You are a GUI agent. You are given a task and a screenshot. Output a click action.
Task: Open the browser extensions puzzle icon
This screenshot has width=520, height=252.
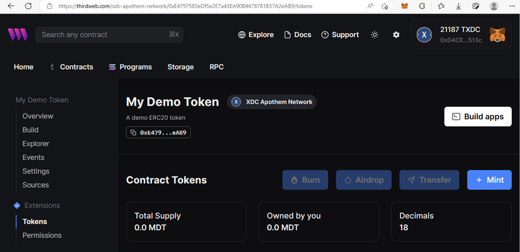[422, 6]
